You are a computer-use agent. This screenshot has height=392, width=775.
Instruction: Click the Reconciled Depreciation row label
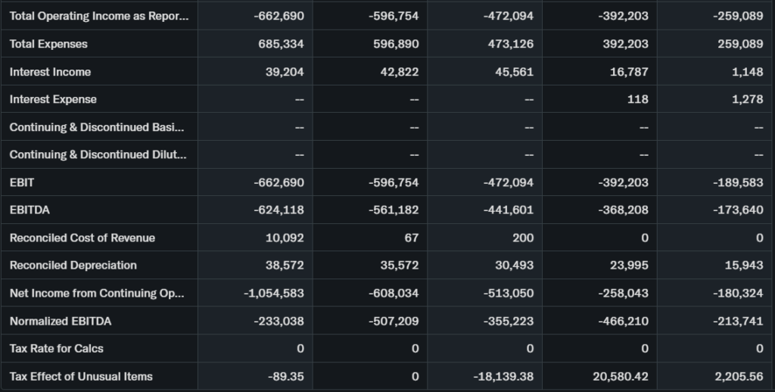click(73, 265)
